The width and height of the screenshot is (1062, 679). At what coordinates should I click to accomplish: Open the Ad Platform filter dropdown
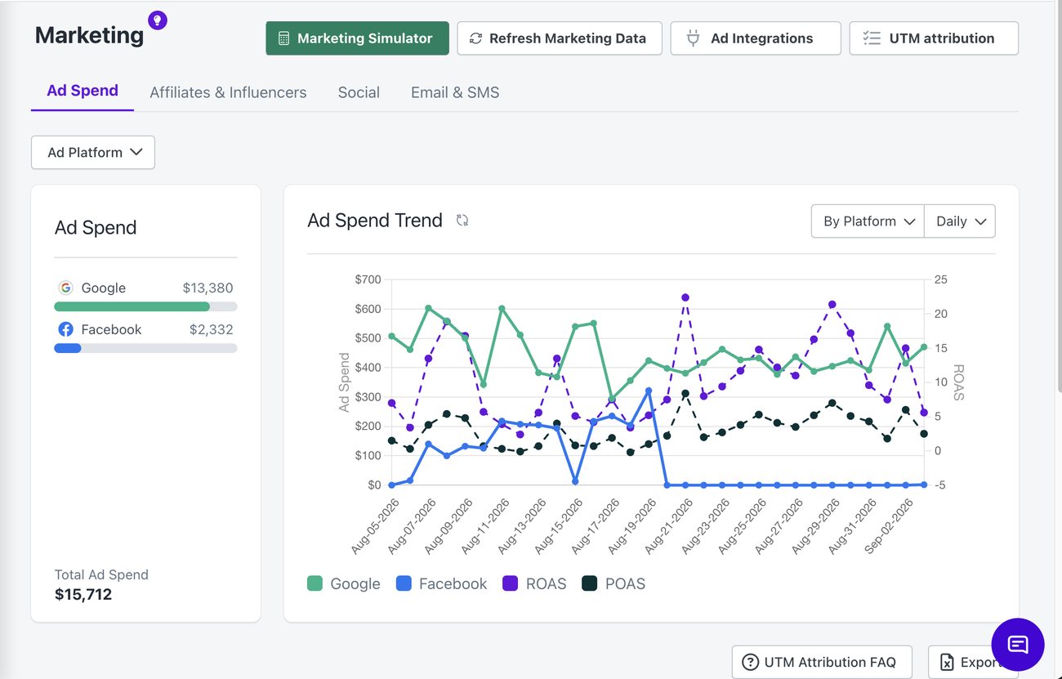click(93, 152)
